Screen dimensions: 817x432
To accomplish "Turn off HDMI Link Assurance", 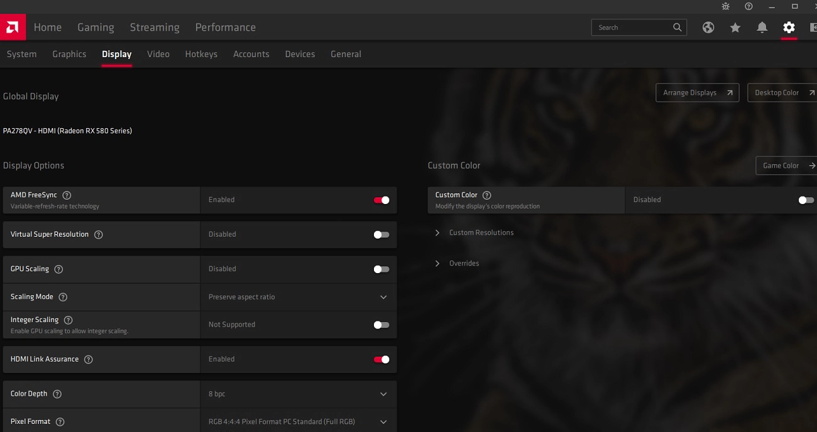I will (x=381, y=359).
